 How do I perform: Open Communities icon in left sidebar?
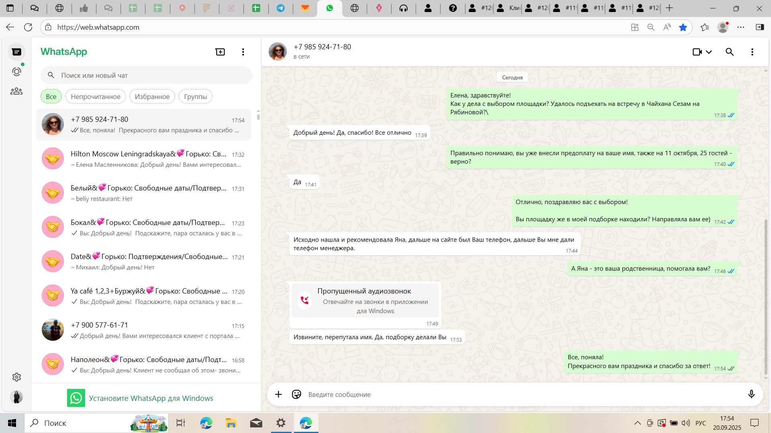pos(16,91)
